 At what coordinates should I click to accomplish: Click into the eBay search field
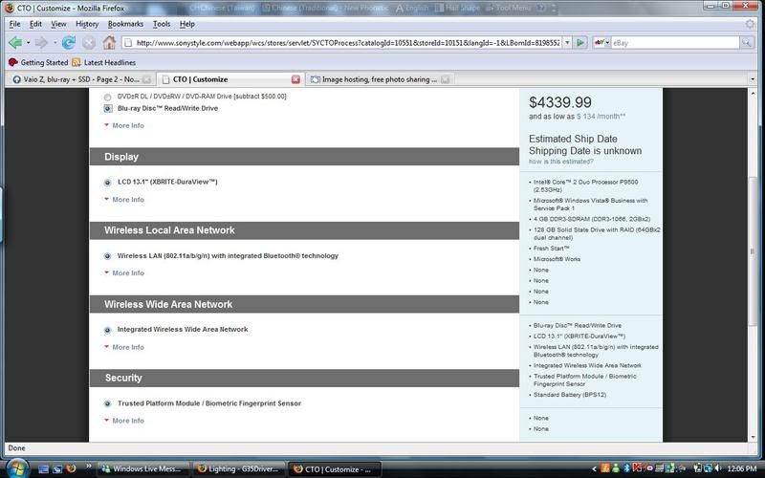[x=675, y=43]
